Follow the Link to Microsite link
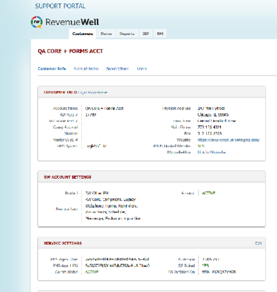Screen dimensions: 277x292 212,152
